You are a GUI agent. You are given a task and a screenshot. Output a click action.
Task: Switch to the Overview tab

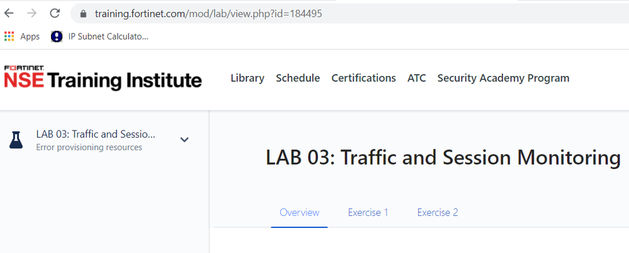(x=299, y=212)
